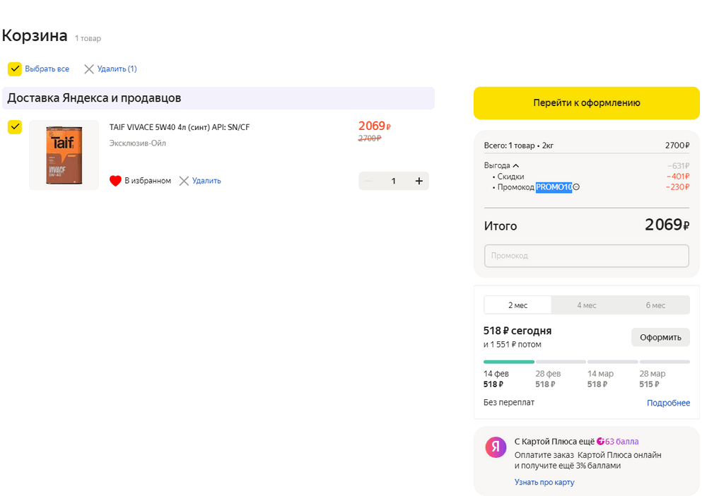Open product title TAIF VIVACE 5W40 4л

click(x=180, y=127)
